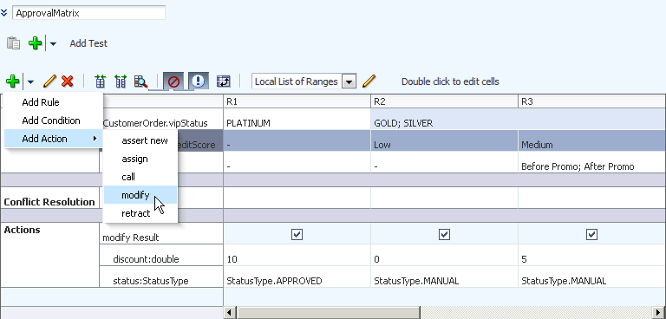Open the Add Action submenu item
Viewport: 666px width, 319px height.
[x=54, y=139]
